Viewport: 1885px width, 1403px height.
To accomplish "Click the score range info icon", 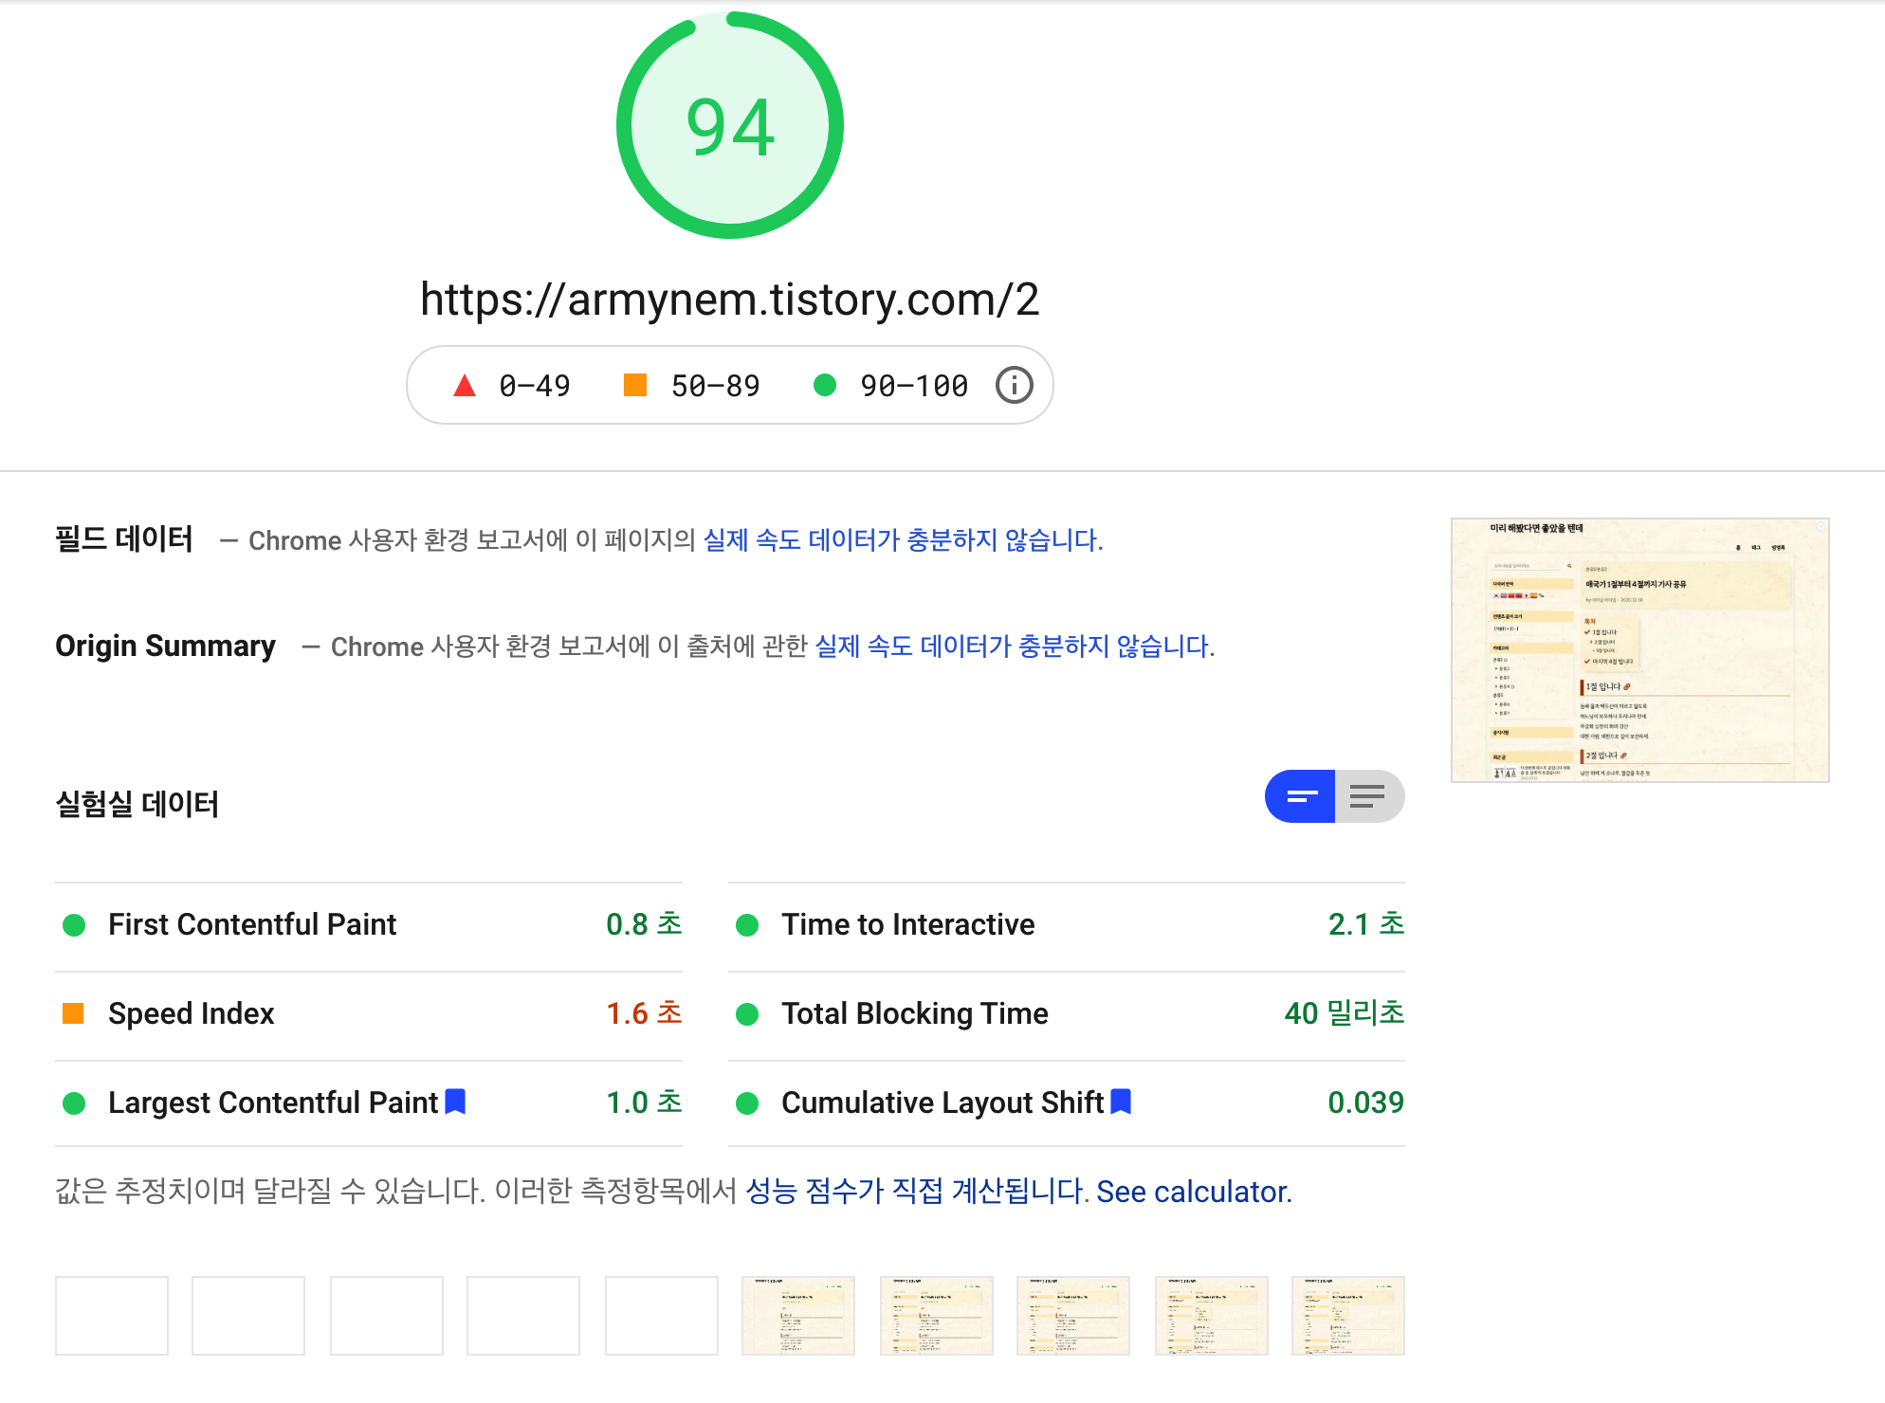I will [x=1014, y=386].
